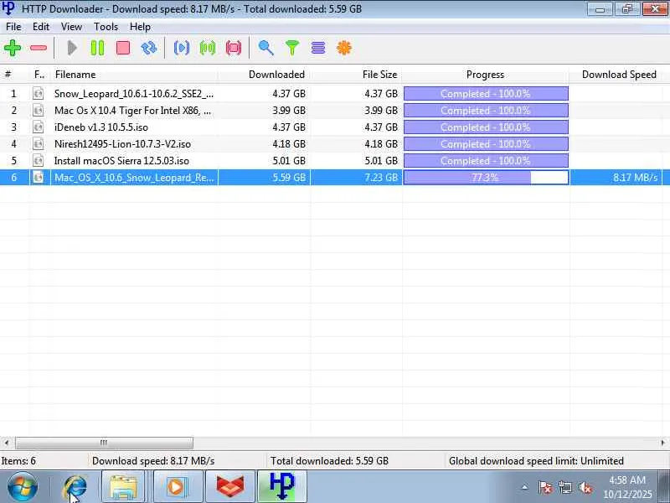Click the scrollbar left arrow
670x503 pixels.
[7, 443]
